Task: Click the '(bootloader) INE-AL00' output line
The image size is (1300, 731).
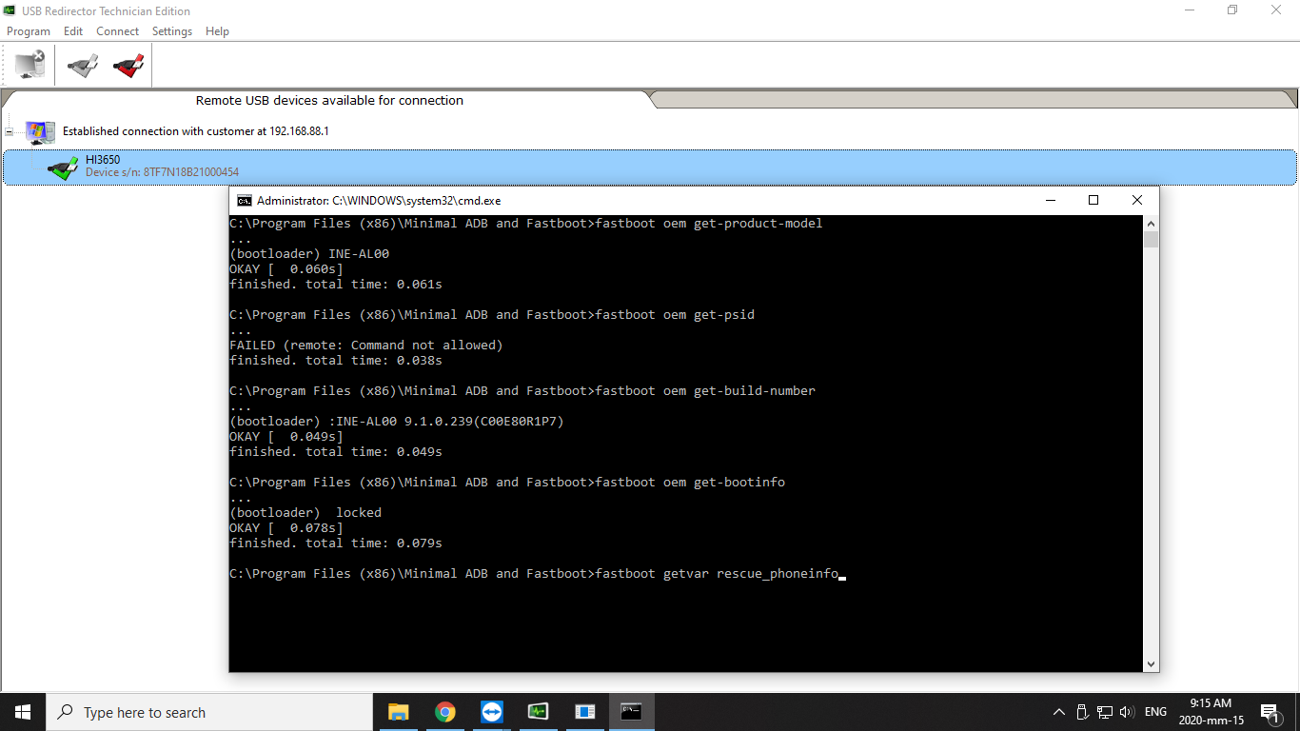Action: coord(309,254)
